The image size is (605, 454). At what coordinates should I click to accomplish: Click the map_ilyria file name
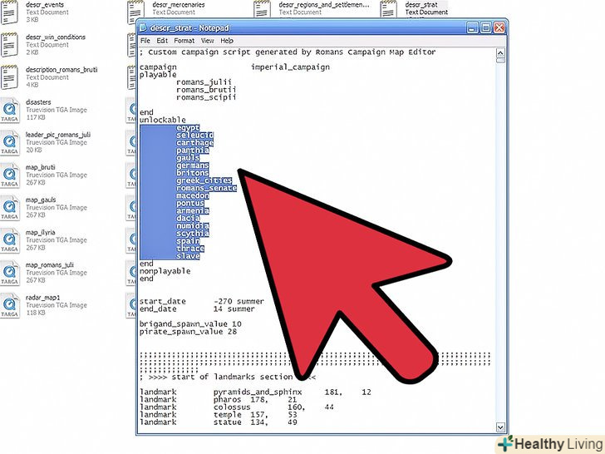40,232
